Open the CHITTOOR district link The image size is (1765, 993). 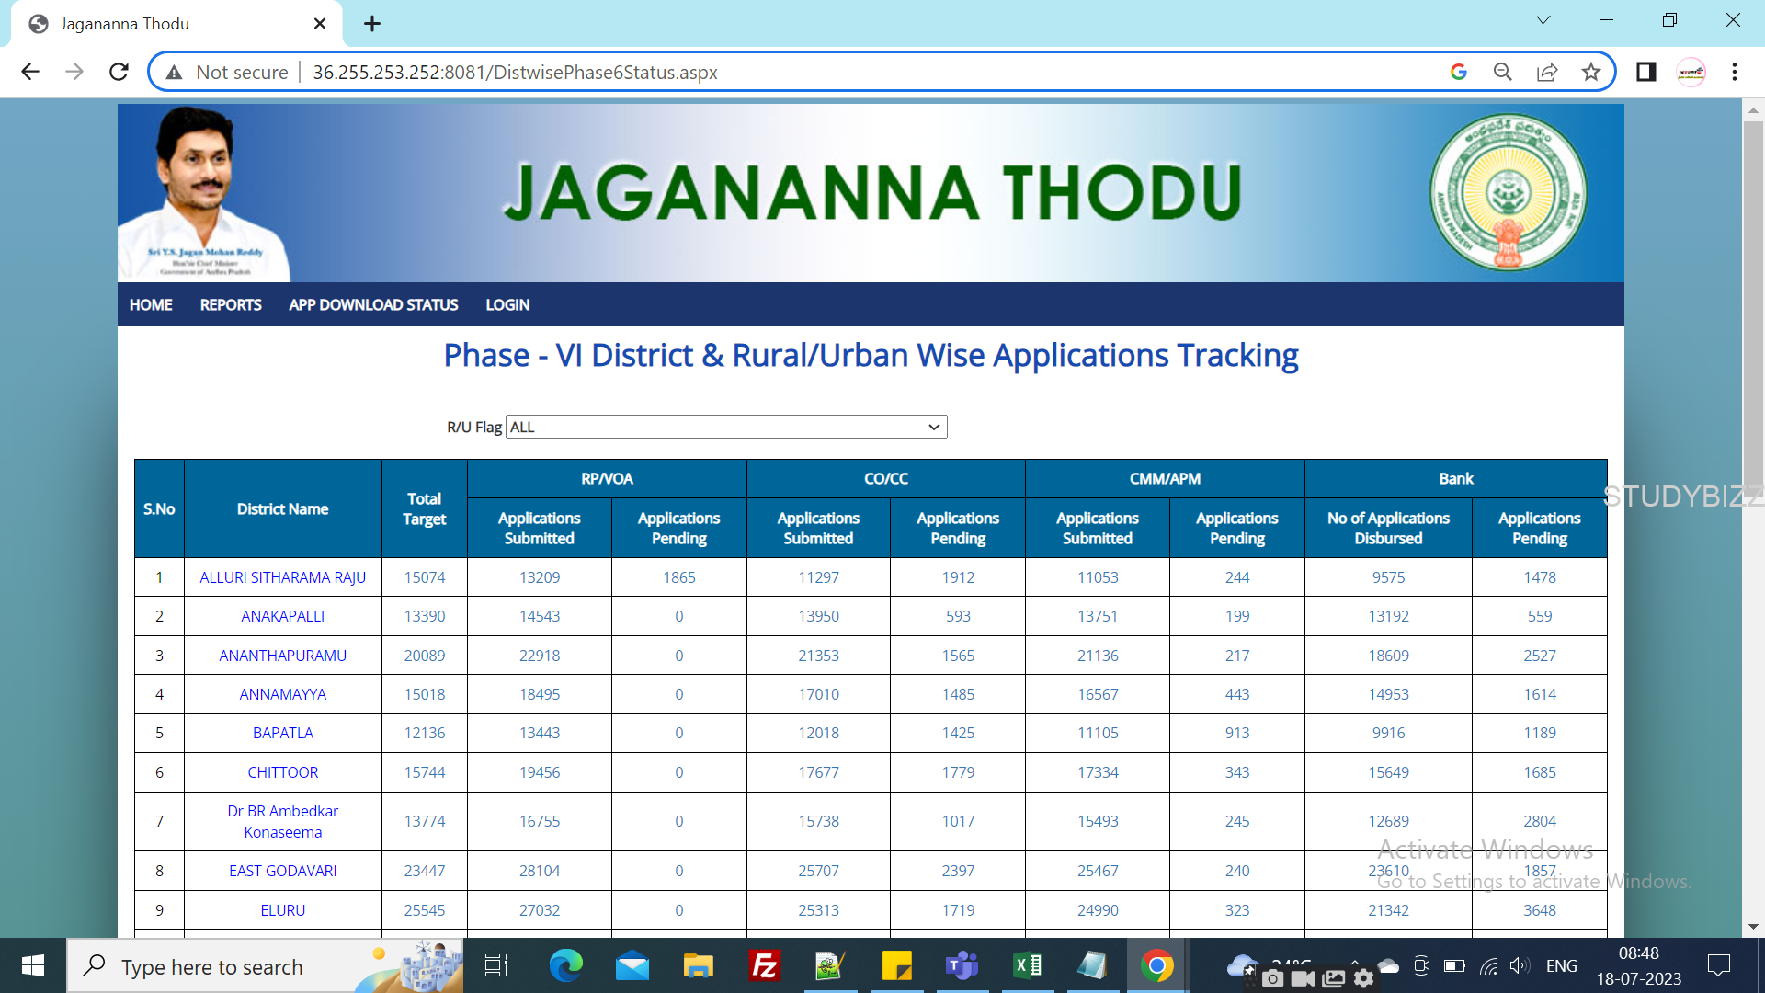282,772
